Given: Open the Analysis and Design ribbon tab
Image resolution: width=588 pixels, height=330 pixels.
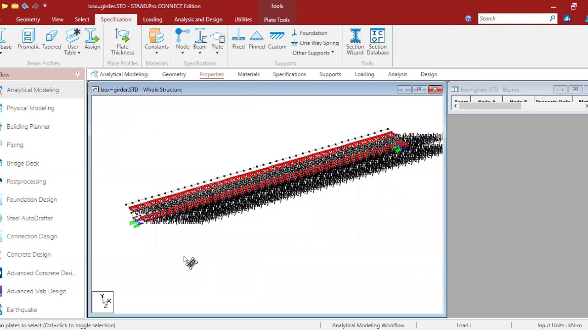Looking at the screenshot, I should [198, 19].
